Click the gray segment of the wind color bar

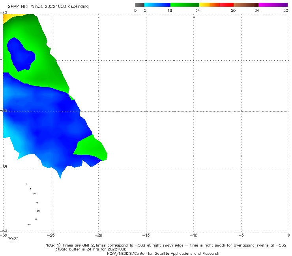click(x=140, y=5)
